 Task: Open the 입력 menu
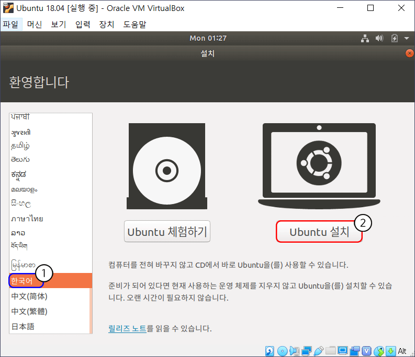[x=83, y=25]
